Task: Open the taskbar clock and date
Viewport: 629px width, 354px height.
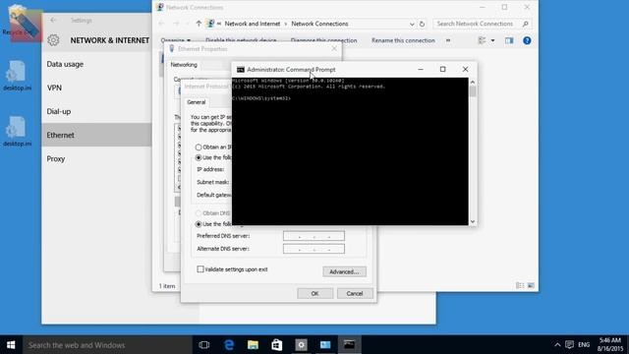Action: pyautogui.click(x=610, y=345)
